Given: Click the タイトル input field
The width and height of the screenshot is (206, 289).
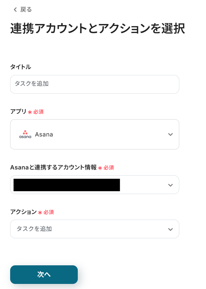Looking at the screenshot, I should (x=95, y=84).
